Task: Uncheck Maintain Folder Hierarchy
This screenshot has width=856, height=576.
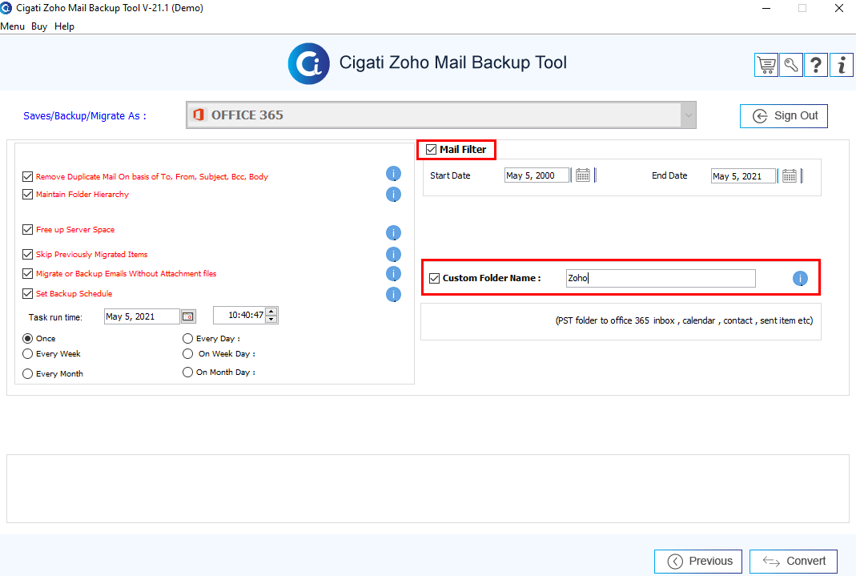Action: point(28,194)
